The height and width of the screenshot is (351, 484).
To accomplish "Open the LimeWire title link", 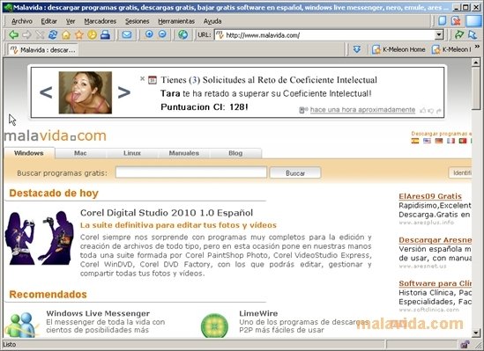I will 258,313.
